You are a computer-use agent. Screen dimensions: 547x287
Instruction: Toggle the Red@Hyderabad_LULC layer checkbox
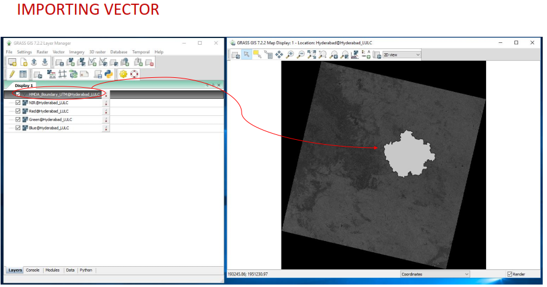(x=18, y=112)
